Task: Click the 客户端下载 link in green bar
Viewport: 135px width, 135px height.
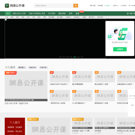Action: 131,14
